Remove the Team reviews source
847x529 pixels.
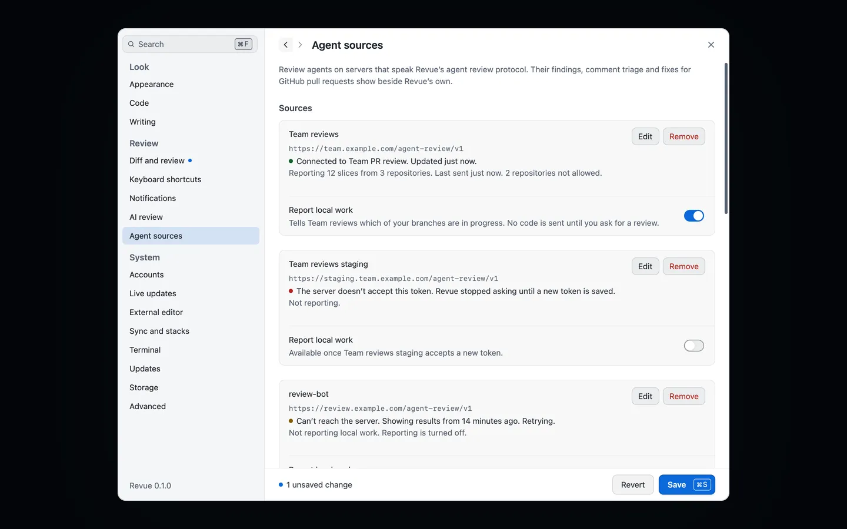(684, 136)
